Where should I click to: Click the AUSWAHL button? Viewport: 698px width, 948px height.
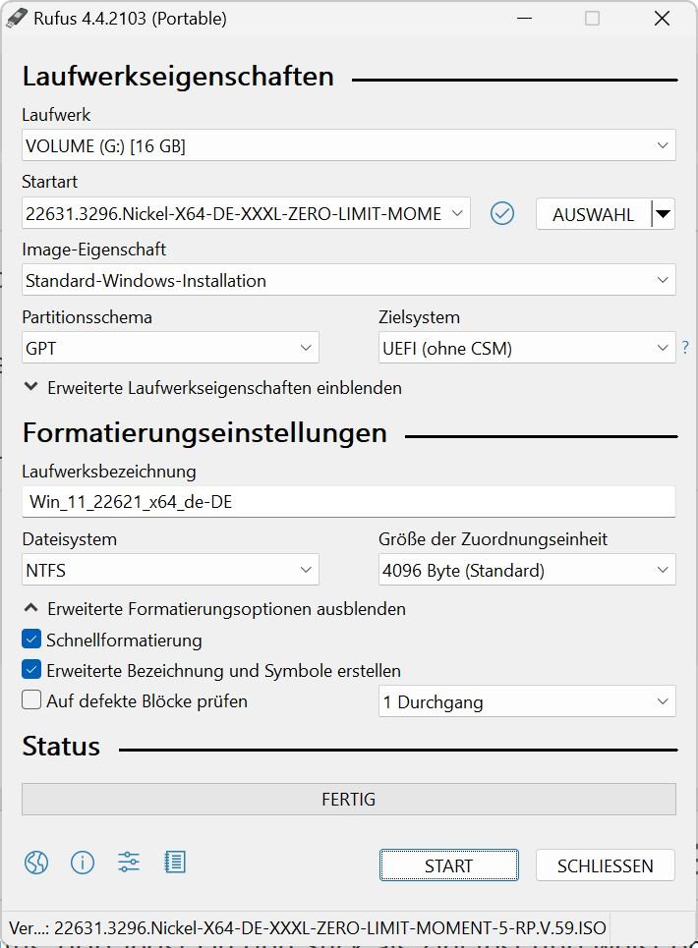[x=594, y=214]
